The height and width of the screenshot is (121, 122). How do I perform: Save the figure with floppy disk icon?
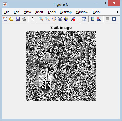[18, 19]
